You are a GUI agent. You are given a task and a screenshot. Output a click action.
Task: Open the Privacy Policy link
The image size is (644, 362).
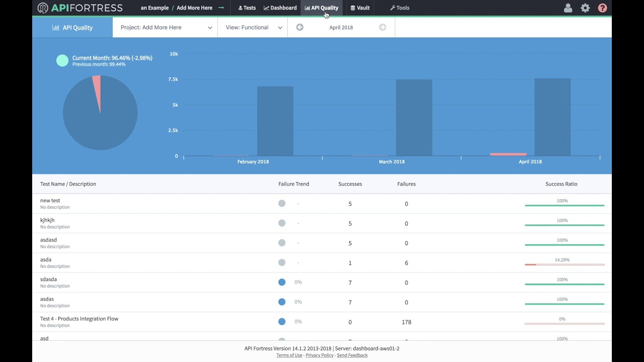pyautogui.click(x=319, y=355)
